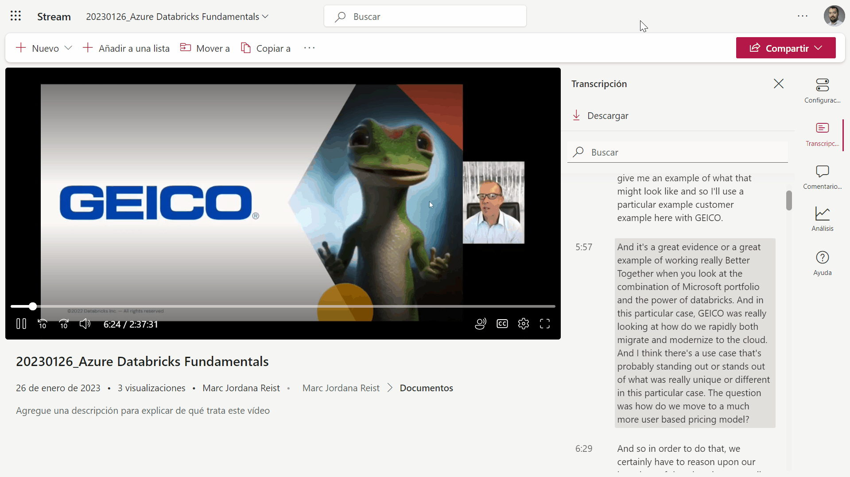Viewport: 850px width, 477px height.
Task: Click the author Marc Jordana Reist link
Action: pyautogui.click(x=241, y=388)
